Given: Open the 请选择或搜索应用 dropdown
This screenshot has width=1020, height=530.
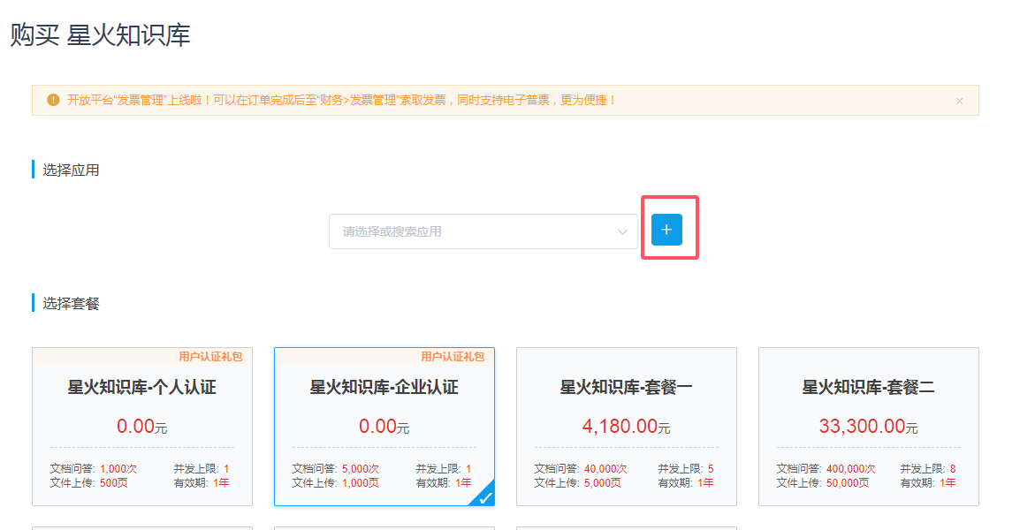Looking at the screenshot, I should click(x=483, y=231).
